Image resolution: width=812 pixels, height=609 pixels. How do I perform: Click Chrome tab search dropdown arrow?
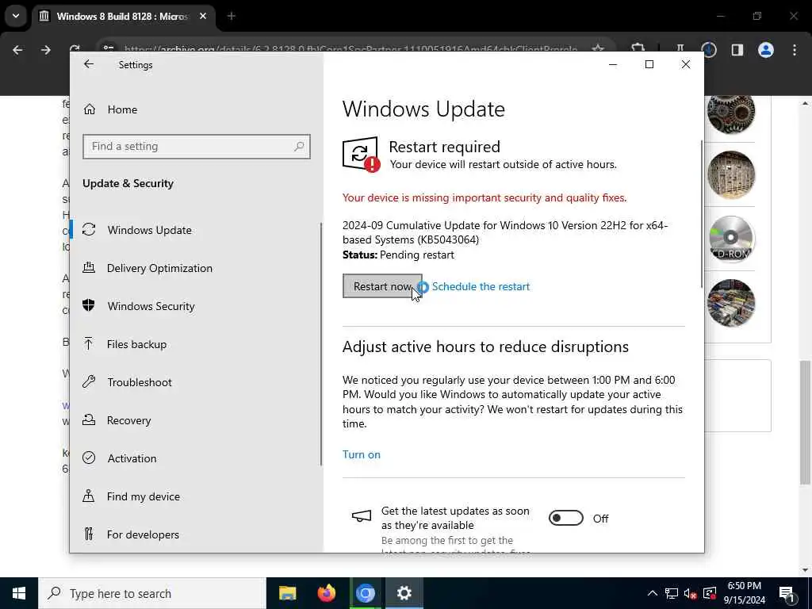point(16,16)
